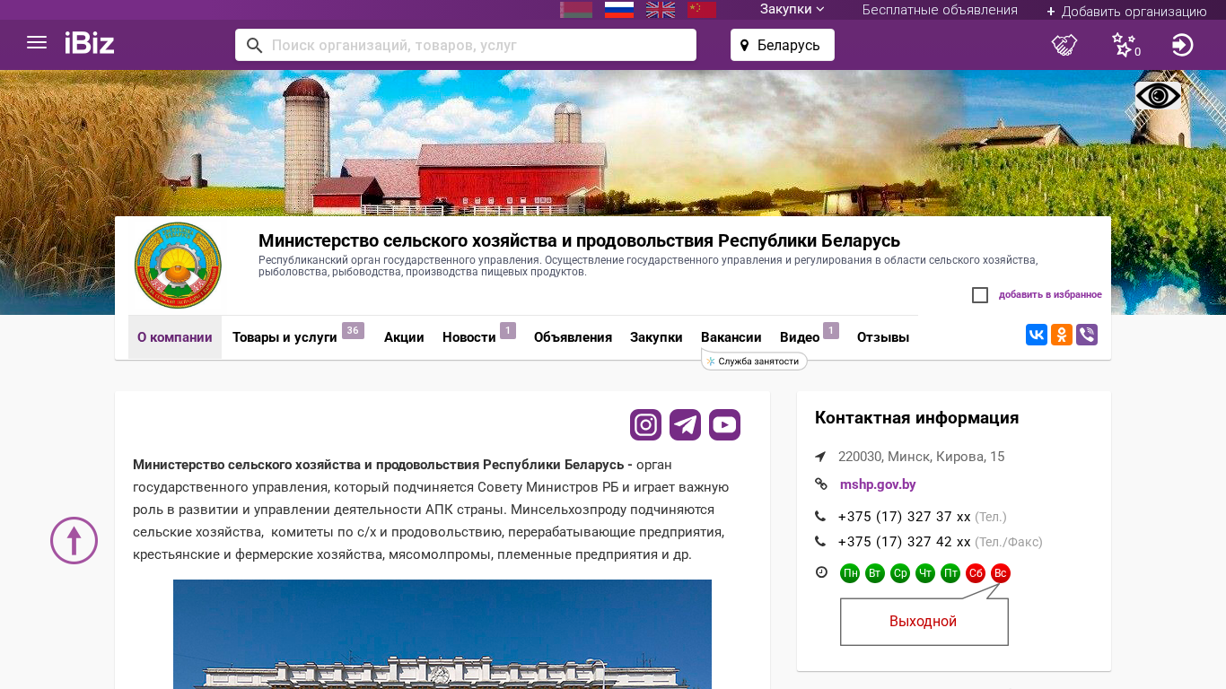Viewport: 1226px width, 689px height.
Task: Open the Беларусь location selector
Action: (783, 45)
